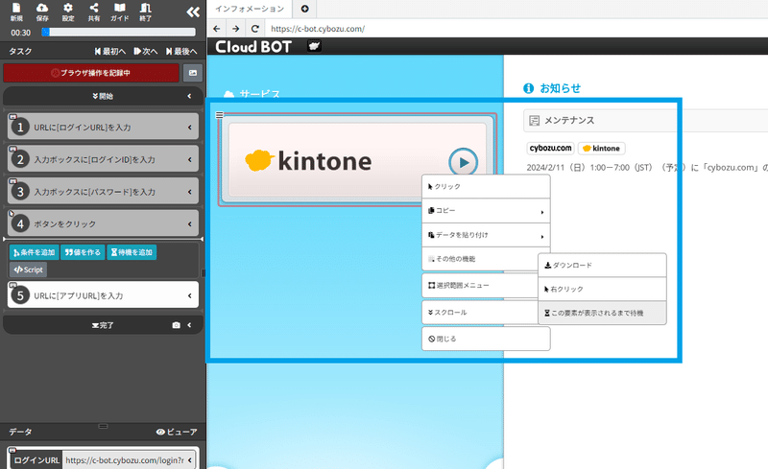Open a new tab with plus icon
This screenshot has height=469, width=768.
pos(304,9)
